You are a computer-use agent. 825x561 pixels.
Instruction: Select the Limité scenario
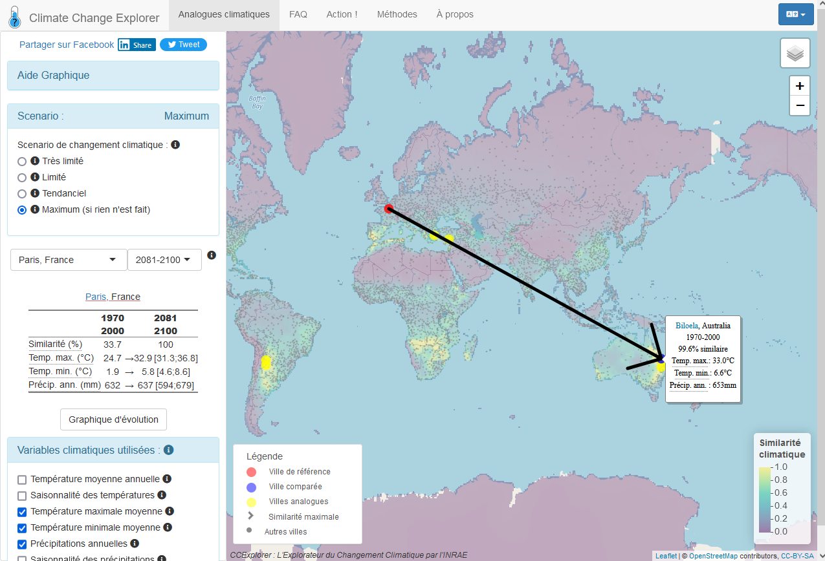click(22, 178)
